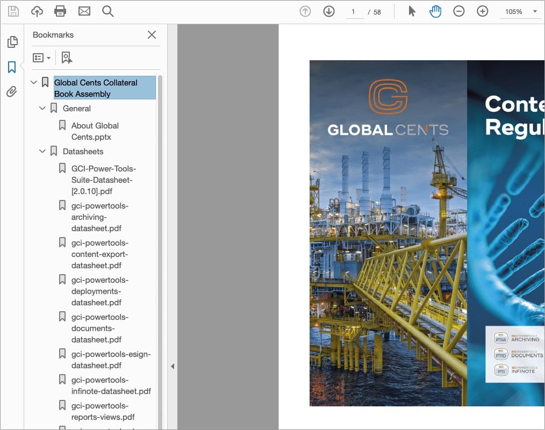
Task: Close the Bookmarks panel
Action: point(152,35)
